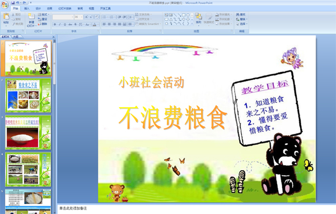
Task: Click the 重设 slide reset button
Action: [43, 19]
